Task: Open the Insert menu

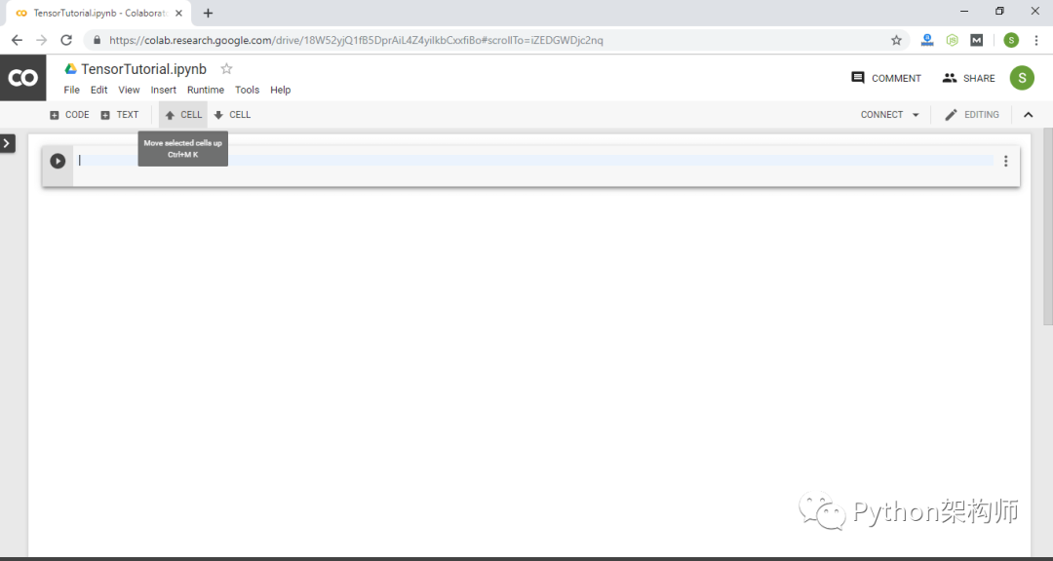Action: tap(163, 90)
